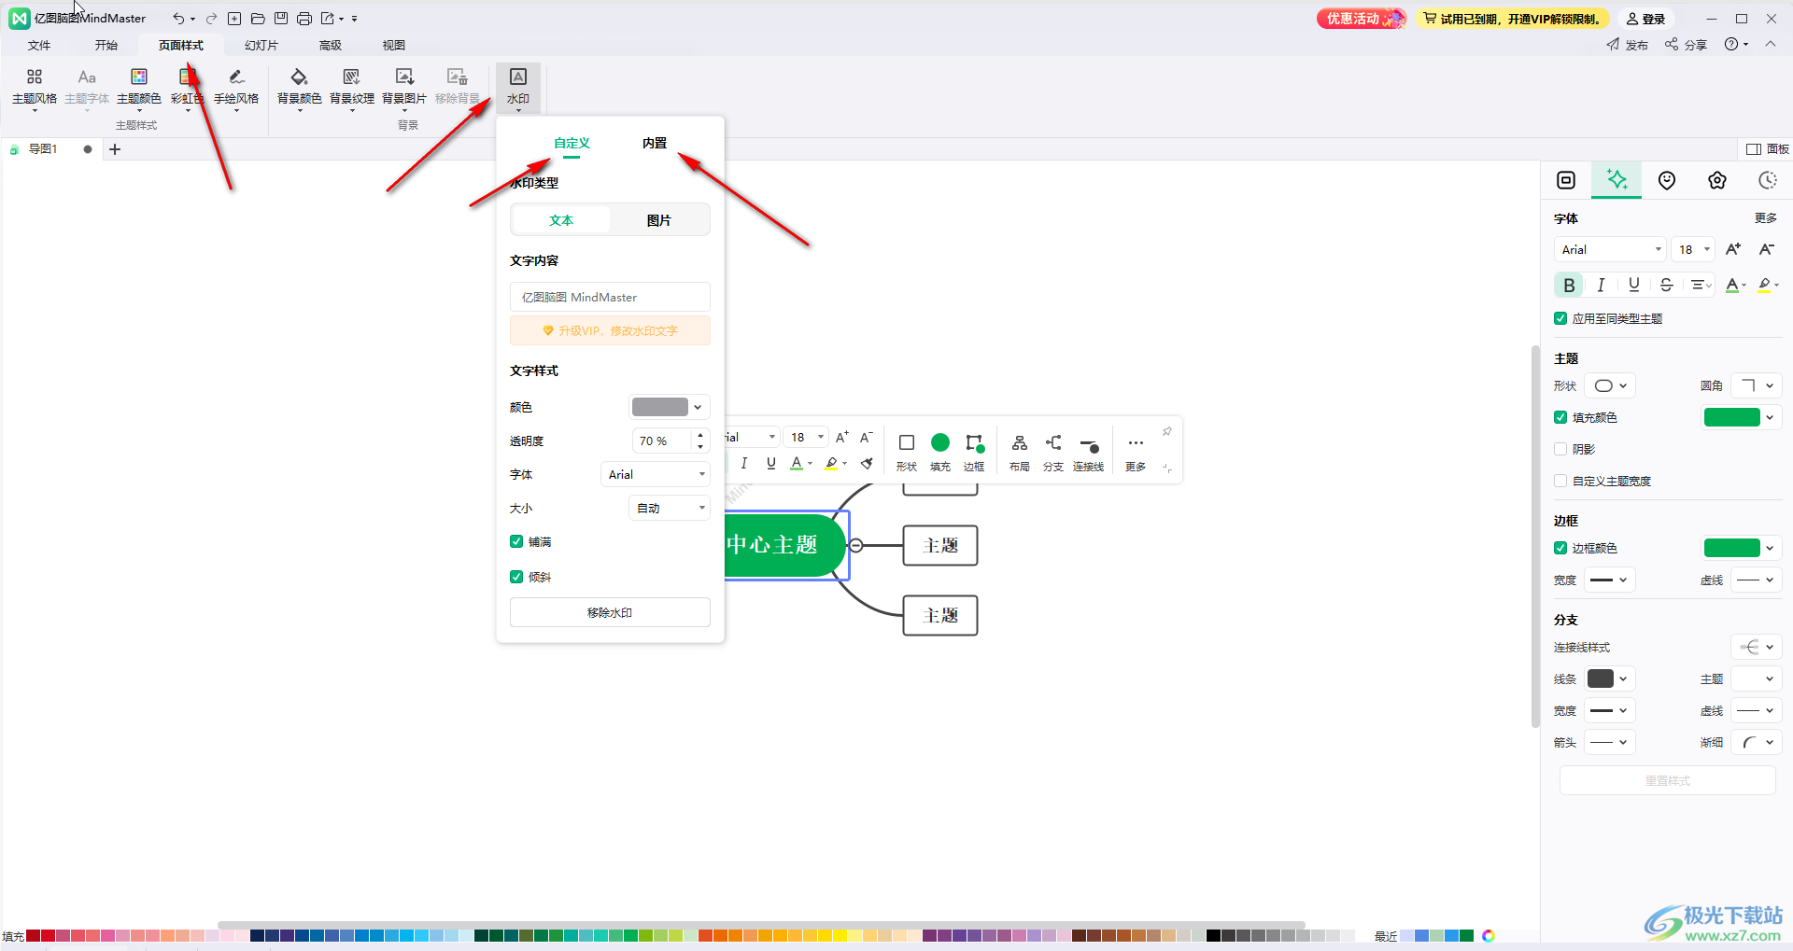Viewport: 1793px width, 951px height.
Task: Open the style panel tab in right sidebar
Action: coord(1617,180)
